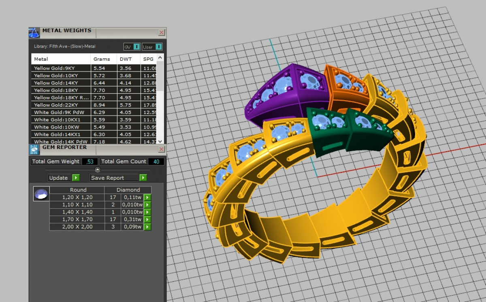Screen dimensions: 486x302
Task: Click green arrow for 2,00 X 2,00 row
Action: click(x=147, y=227)
